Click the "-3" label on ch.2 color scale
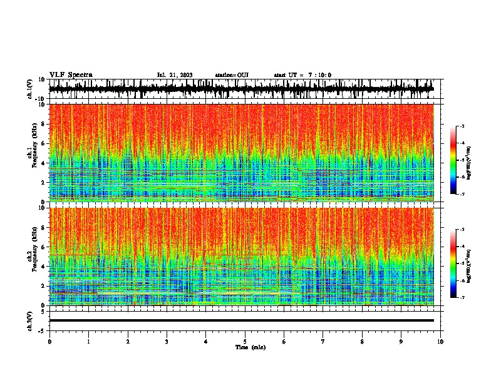The height and width of the screenshot is (383, 496). pos(462,230)
